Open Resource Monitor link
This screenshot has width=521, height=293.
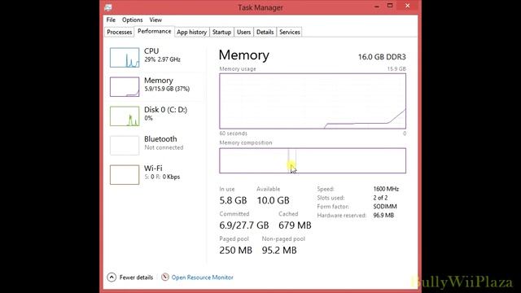coord(203,277)
